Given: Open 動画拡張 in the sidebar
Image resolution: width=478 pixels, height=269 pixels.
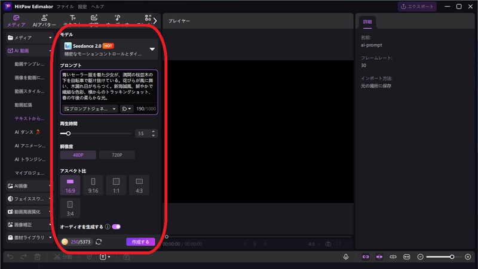Looking at the screenshot, I should coord(23,105).
